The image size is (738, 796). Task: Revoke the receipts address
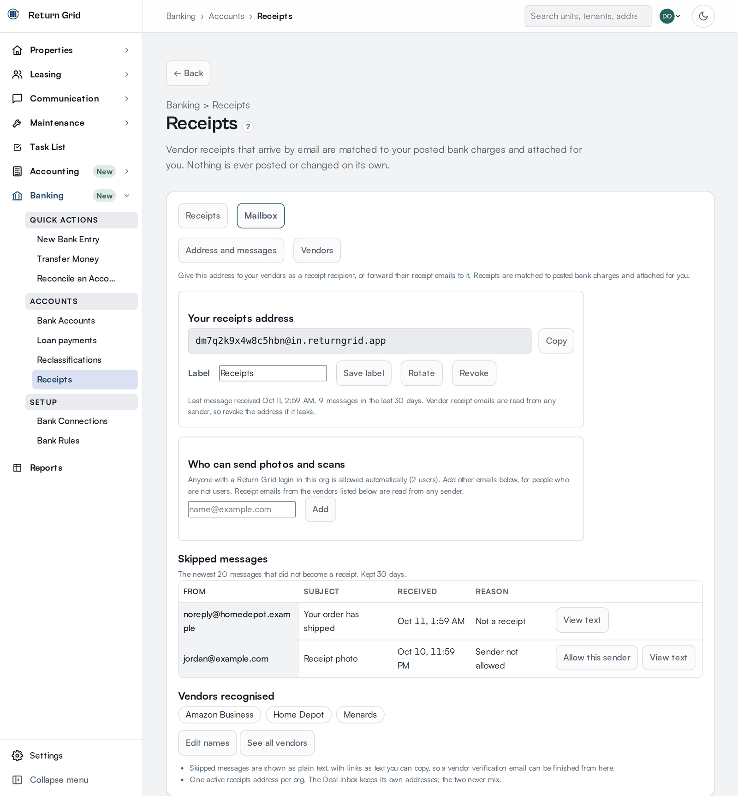click(474, 373)
